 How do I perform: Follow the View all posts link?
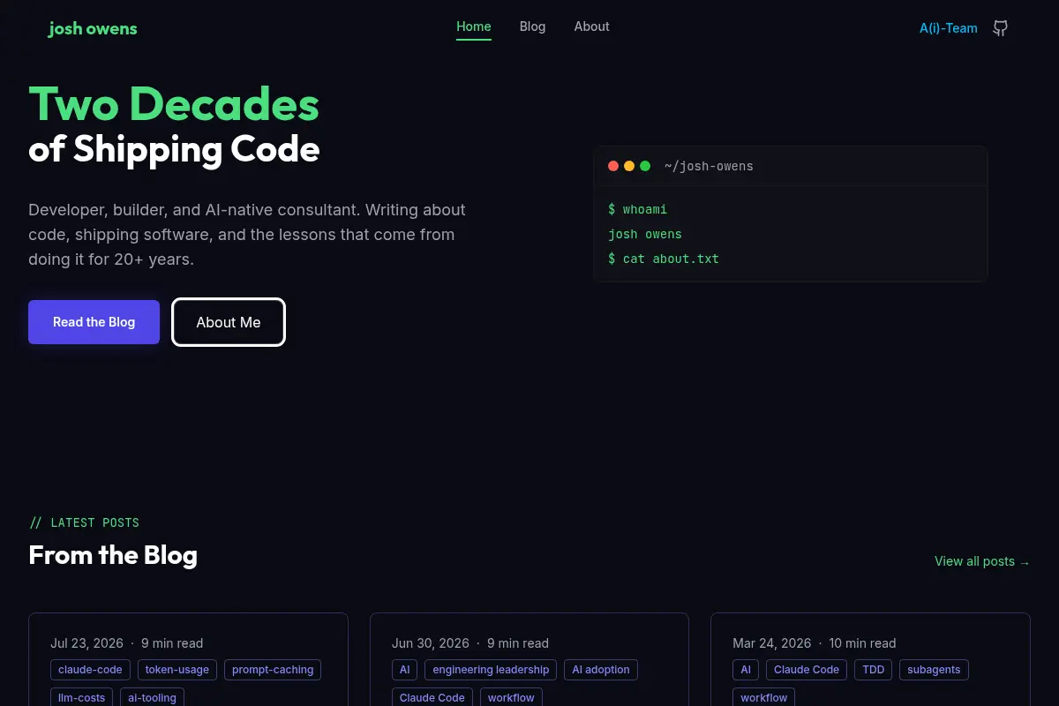[982, 561]
